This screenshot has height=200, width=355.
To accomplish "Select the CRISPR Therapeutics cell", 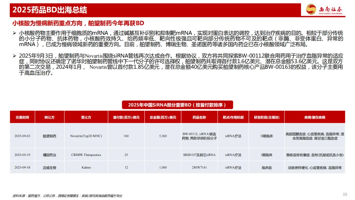I will coord(86,155).
